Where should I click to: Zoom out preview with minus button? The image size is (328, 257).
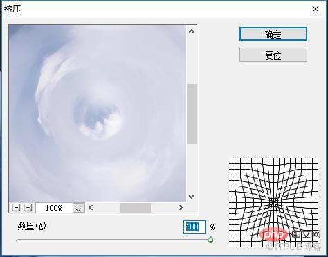coord(16,208)
